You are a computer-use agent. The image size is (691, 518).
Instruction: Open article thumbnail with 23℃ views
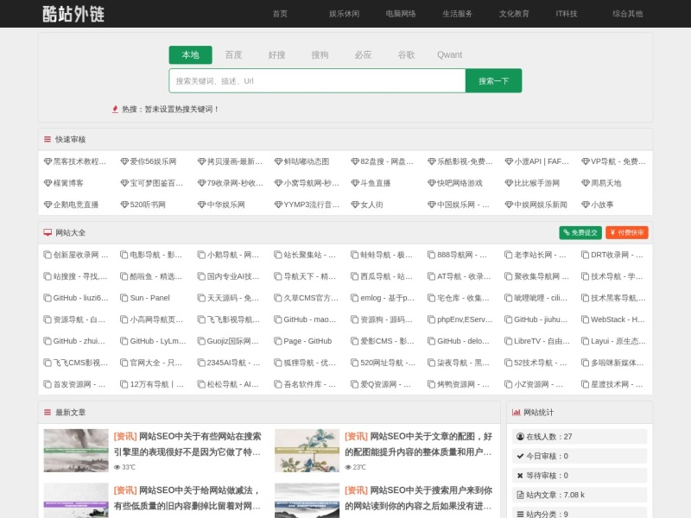307,450
